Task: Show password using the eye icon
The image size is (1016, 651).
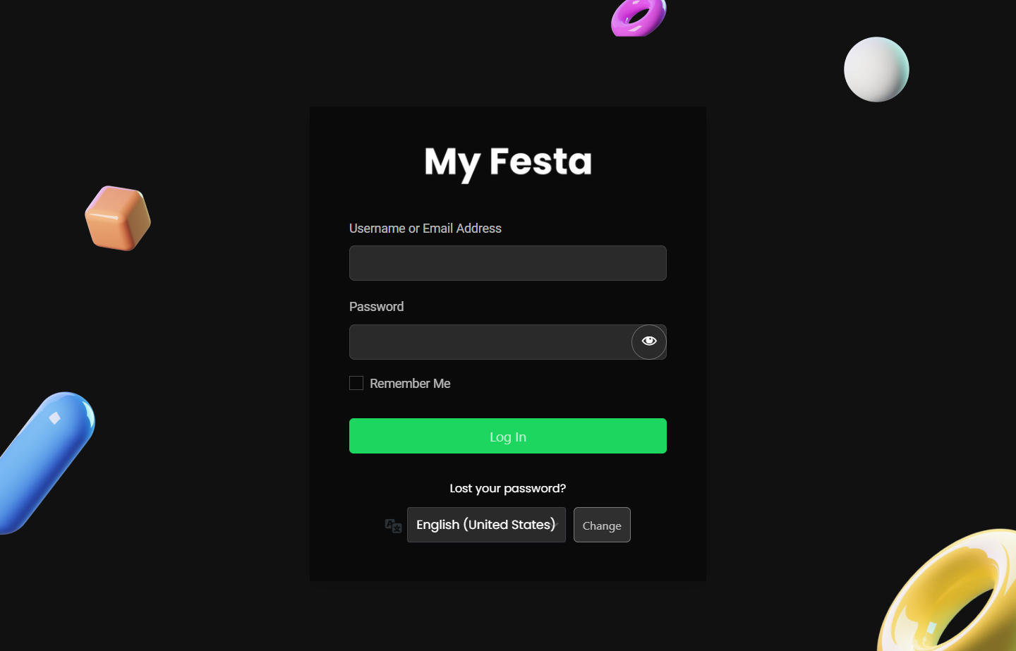Action: (x=649, y=341)
